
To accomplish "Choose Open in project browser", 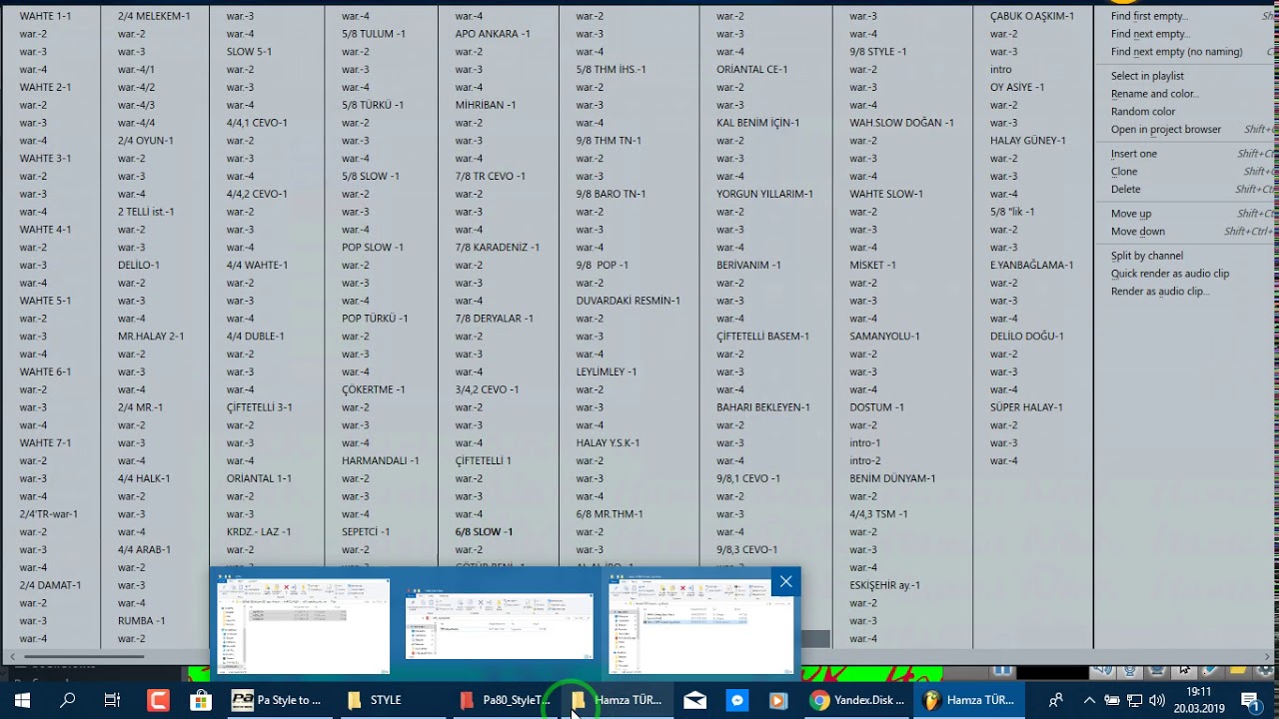I will point(1166,130).
